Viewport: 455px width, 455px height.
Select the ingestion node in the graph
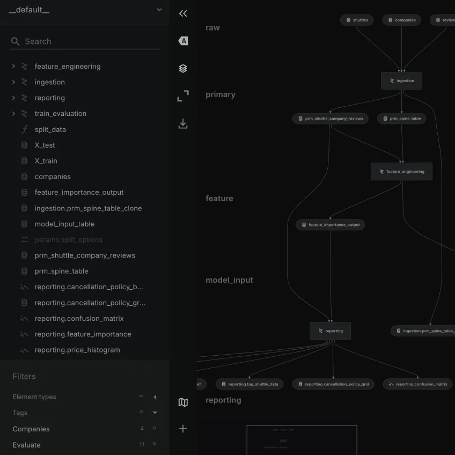pyautogui.click(x=401, y=80)
